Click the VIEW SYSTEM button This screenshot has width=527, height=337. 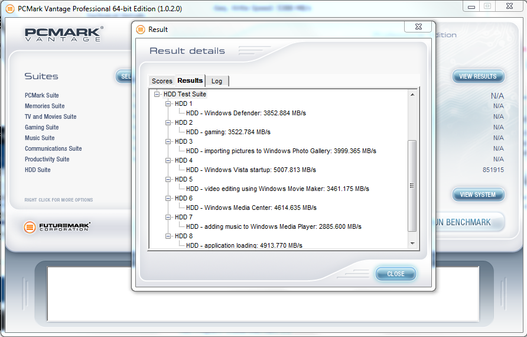coord(478,195)
